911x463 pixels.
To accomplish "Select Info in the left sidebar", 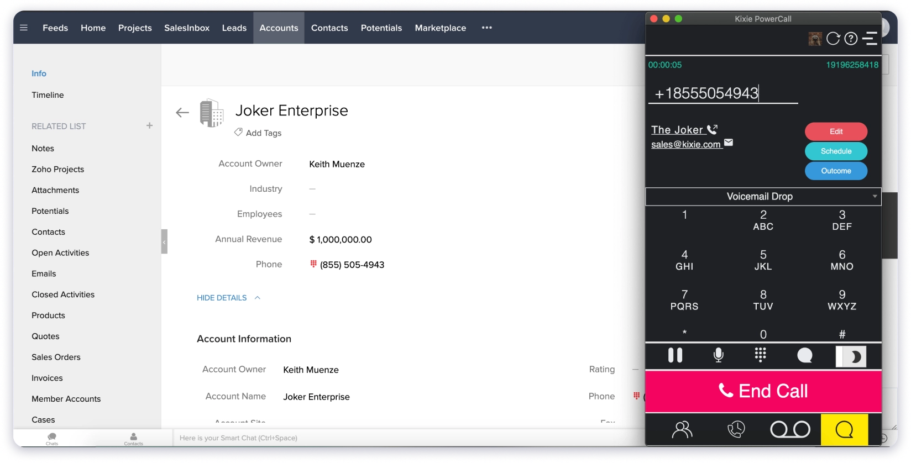I will (x=39, y=73).
